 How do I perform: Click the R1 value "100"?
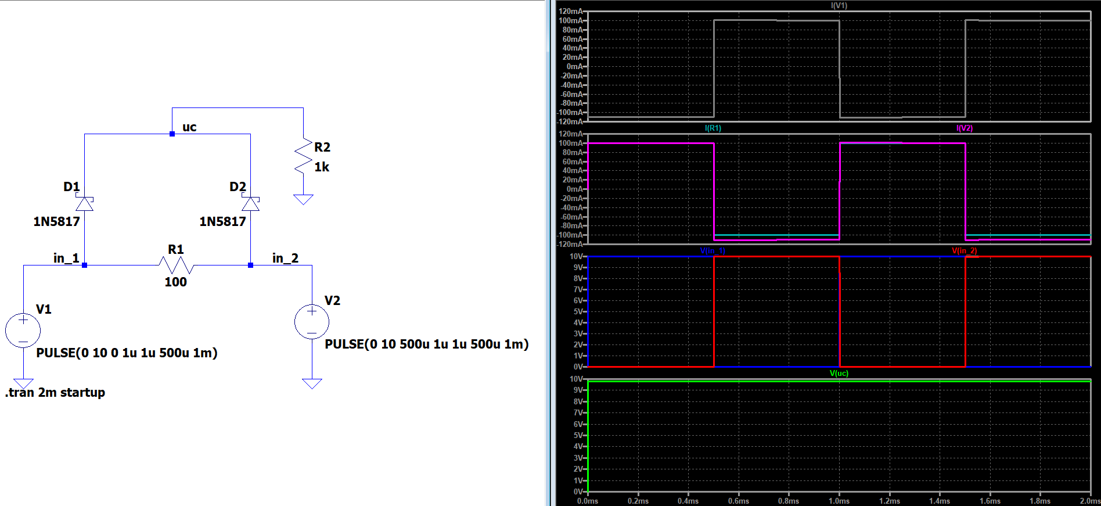tap(175, 282)
